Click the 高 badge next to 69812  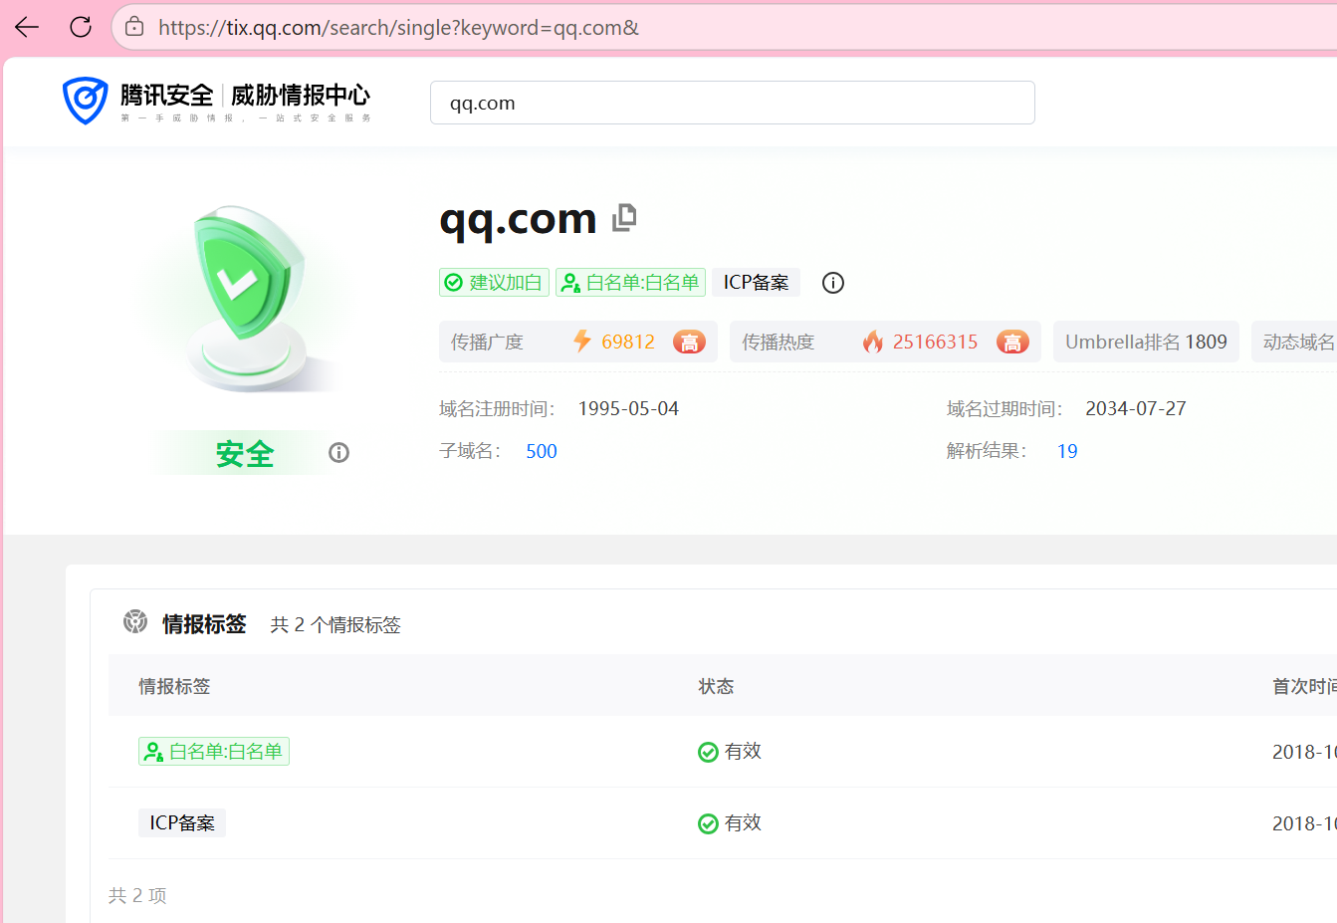689,342
